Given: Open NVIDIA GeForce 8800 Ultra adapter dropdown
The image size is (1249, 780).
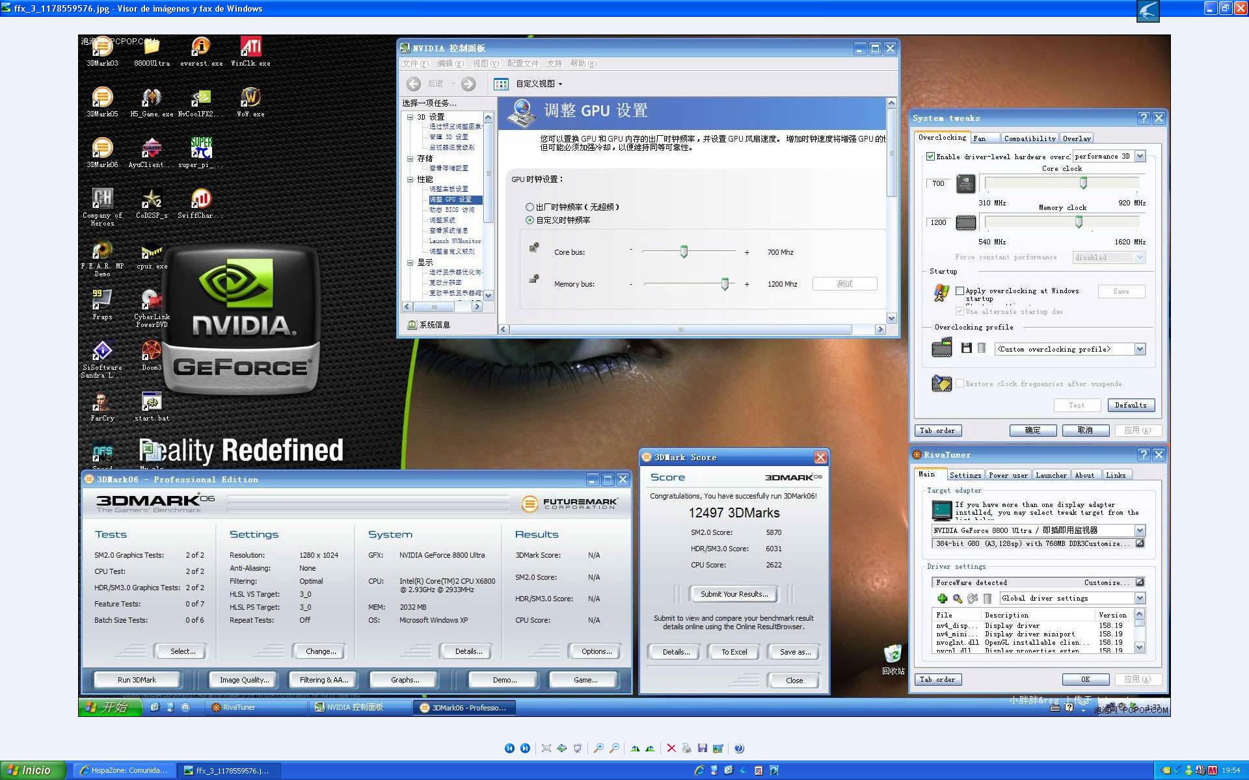Looking at the screenshot, I should click(x=1140, y=530).
